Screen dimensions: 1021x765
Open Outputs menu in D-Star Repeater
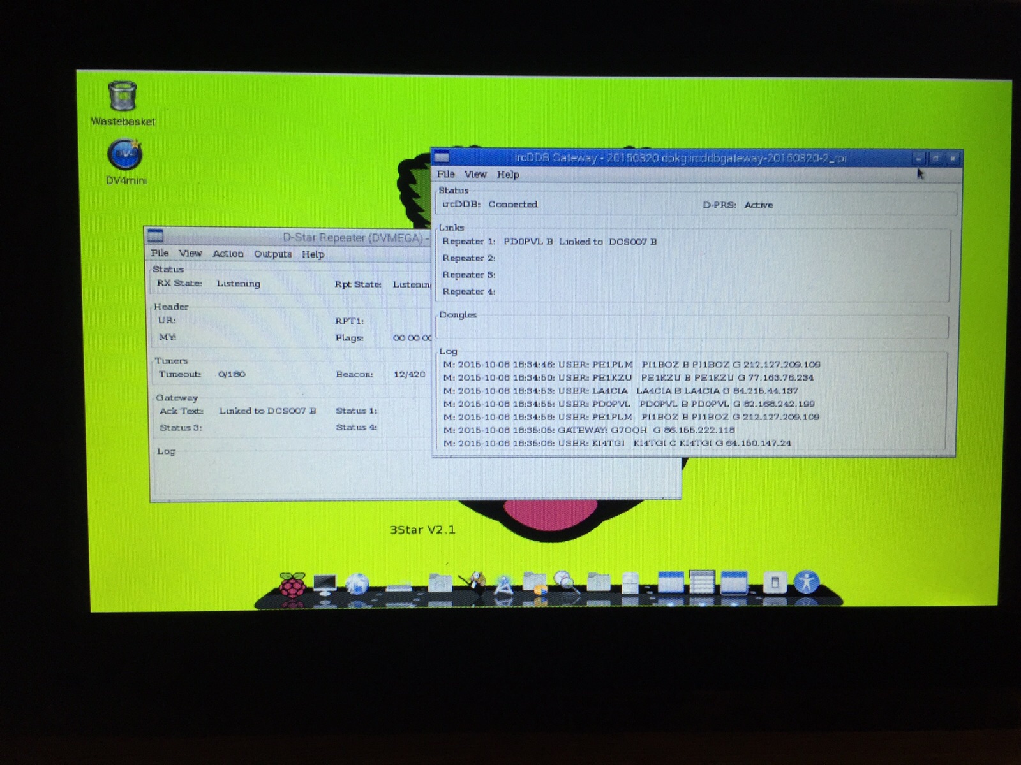coord(272,254)
